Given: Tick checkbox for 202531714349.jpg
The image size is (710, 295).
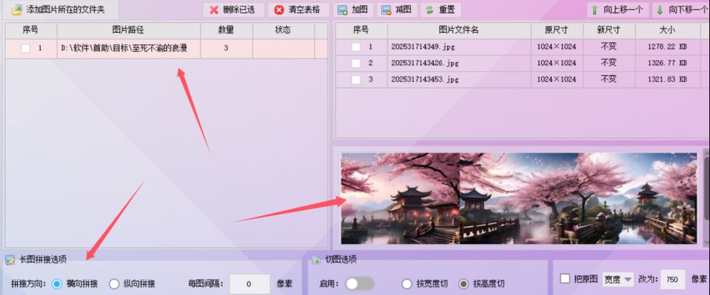Looking at the screenshot, I should pos(356,47).
